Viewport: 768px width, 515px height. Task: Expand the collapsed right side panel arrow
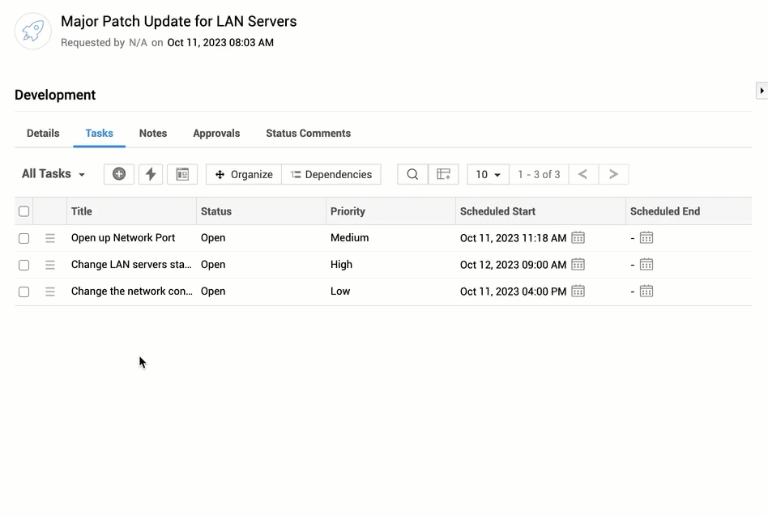click(762, 91)
